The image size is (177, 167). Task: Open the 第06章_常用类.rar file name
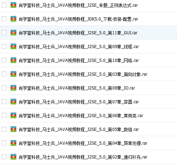[x=81, y=116]
